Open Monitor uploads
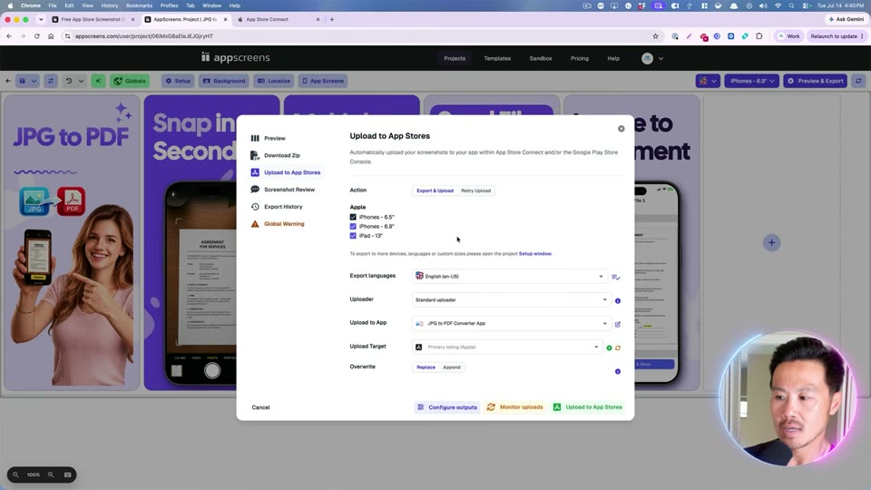Viewport: 871px width, 490px height. point(515,407)
